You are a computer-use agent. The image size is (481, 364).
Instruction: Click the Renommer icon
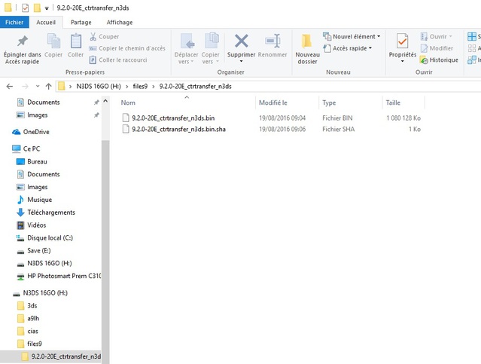(272, 41)
